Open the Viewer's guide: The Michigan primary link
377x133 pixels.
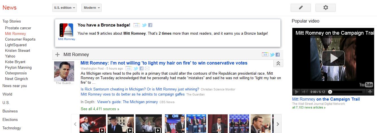tap(127, 102)
